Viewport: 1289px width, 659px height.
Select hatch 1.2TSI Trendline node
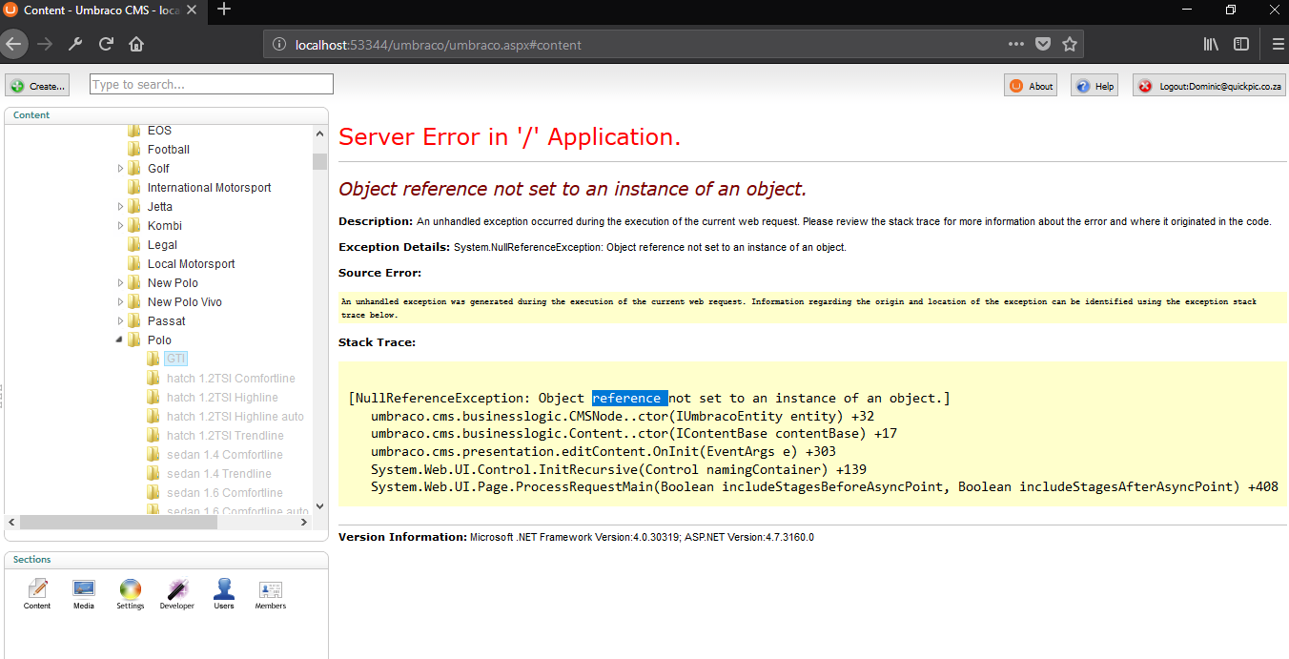pyautogui.click(x=225, y=436)
